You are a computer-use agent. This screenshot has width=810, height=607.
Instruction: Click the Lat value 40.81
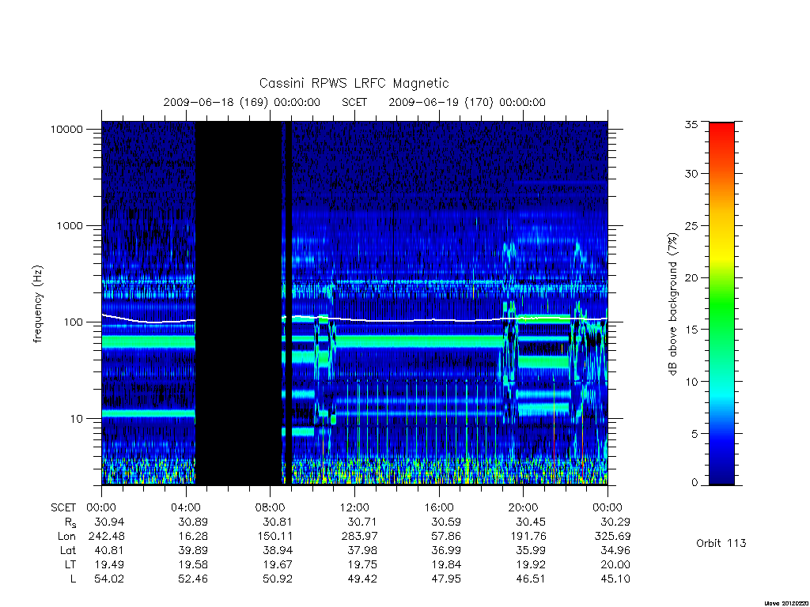point(109,550)
